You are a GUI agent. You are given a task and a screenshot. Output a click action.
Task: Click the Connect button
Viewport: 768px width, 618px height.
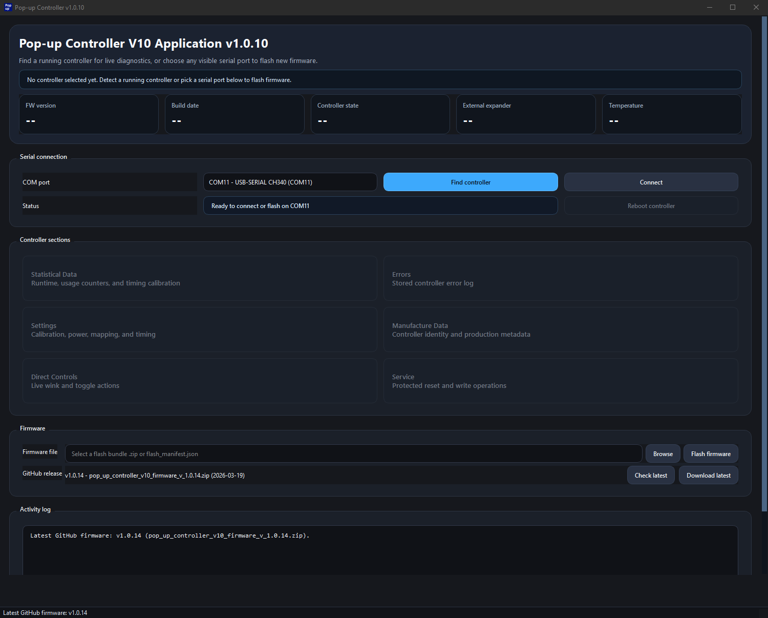pyautogui.click(x=651, y=182)
